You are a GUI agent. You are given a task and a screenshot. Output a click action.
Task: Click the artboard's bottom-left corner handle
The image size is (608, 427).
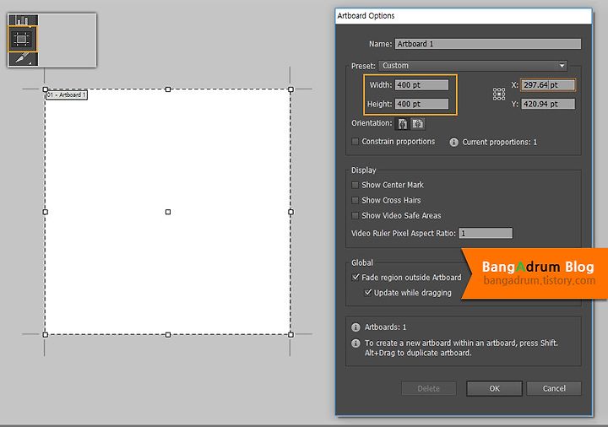(x=46, y=335)
